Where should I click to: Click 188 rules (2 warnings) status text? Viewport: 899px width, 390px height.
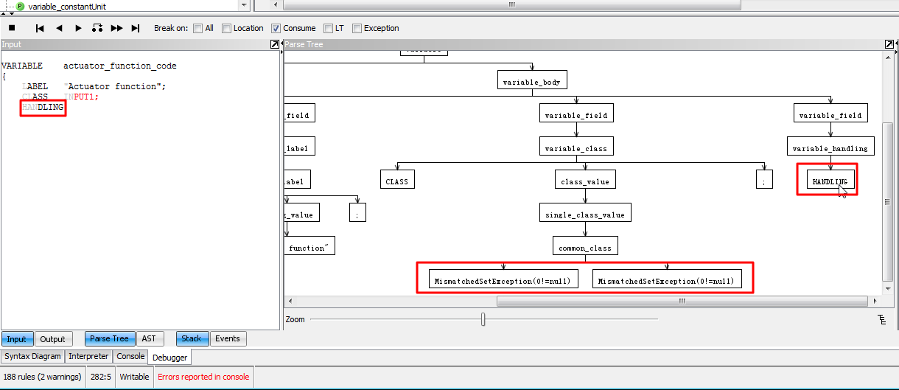[42, 377]
